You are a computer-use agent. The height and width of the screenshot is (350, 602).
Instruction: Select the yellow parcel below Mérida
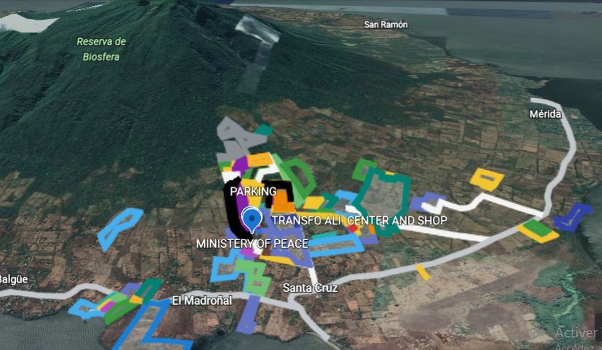pos(487,179)
